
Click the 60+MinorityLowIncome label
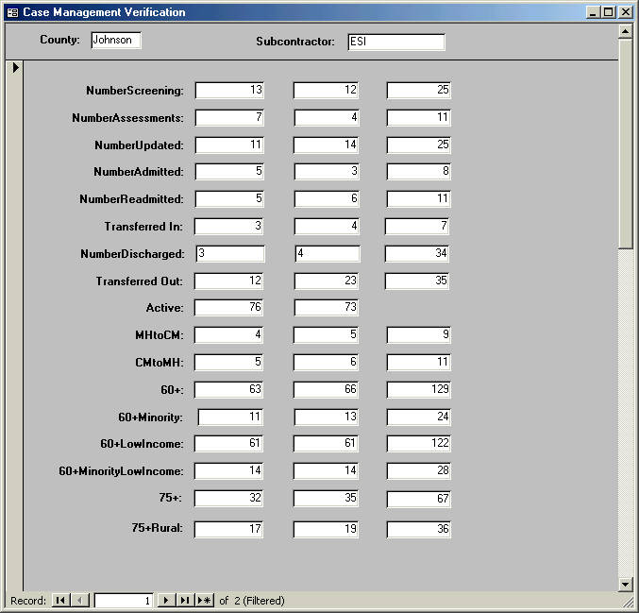click(x=121, y=471)
